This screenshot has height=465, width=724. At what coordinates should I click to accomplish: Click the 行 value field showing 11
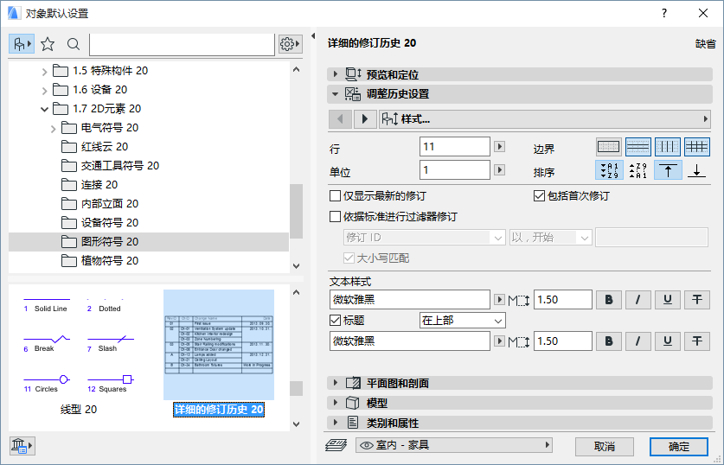pyautogui.click(x=455, y=147)
